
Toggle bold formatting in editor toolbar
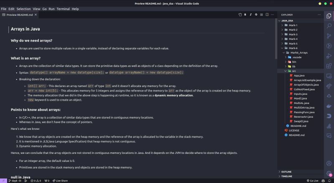click(x=245, y=15)
